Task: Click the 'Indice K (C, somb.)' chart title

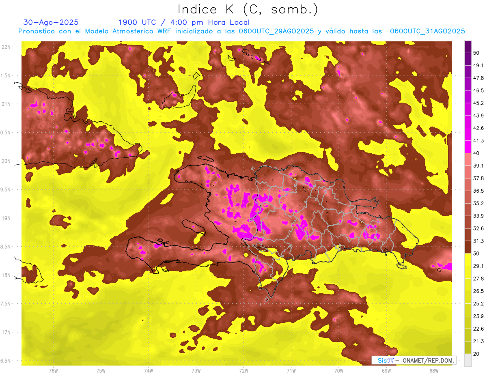Action: coord(248,9)
